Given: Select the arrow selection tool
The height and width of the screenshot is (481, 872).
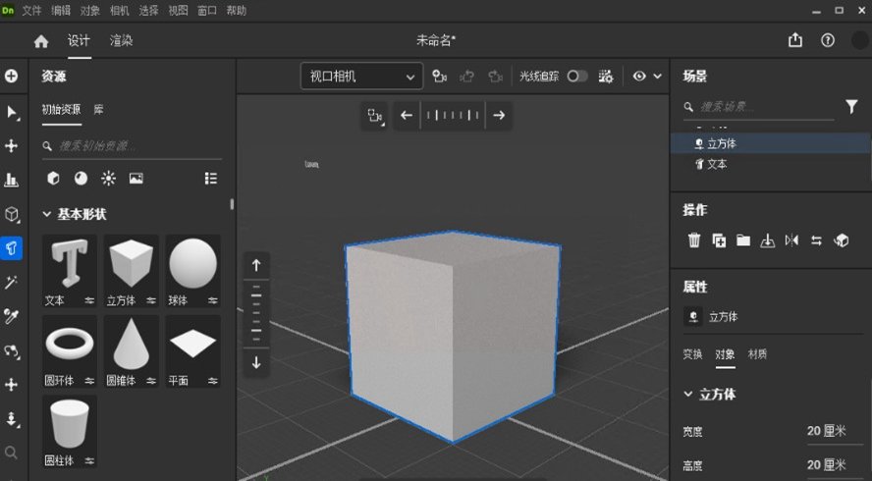Looking at the screenshot, I should pos(11,112).
